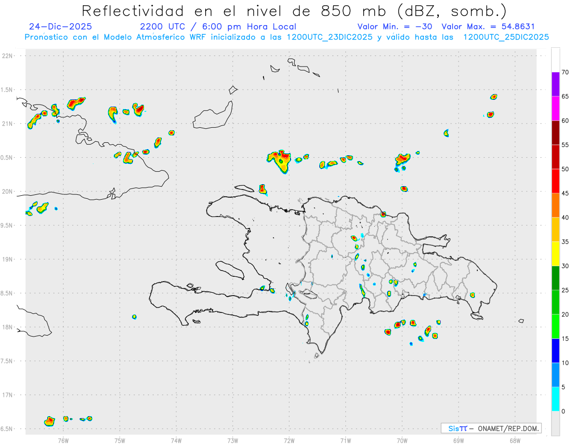Pick the dark green 25–30 dBZ colorbar segment
The image size is (578, 447).
pyautogui.click(x=555, y=278)
